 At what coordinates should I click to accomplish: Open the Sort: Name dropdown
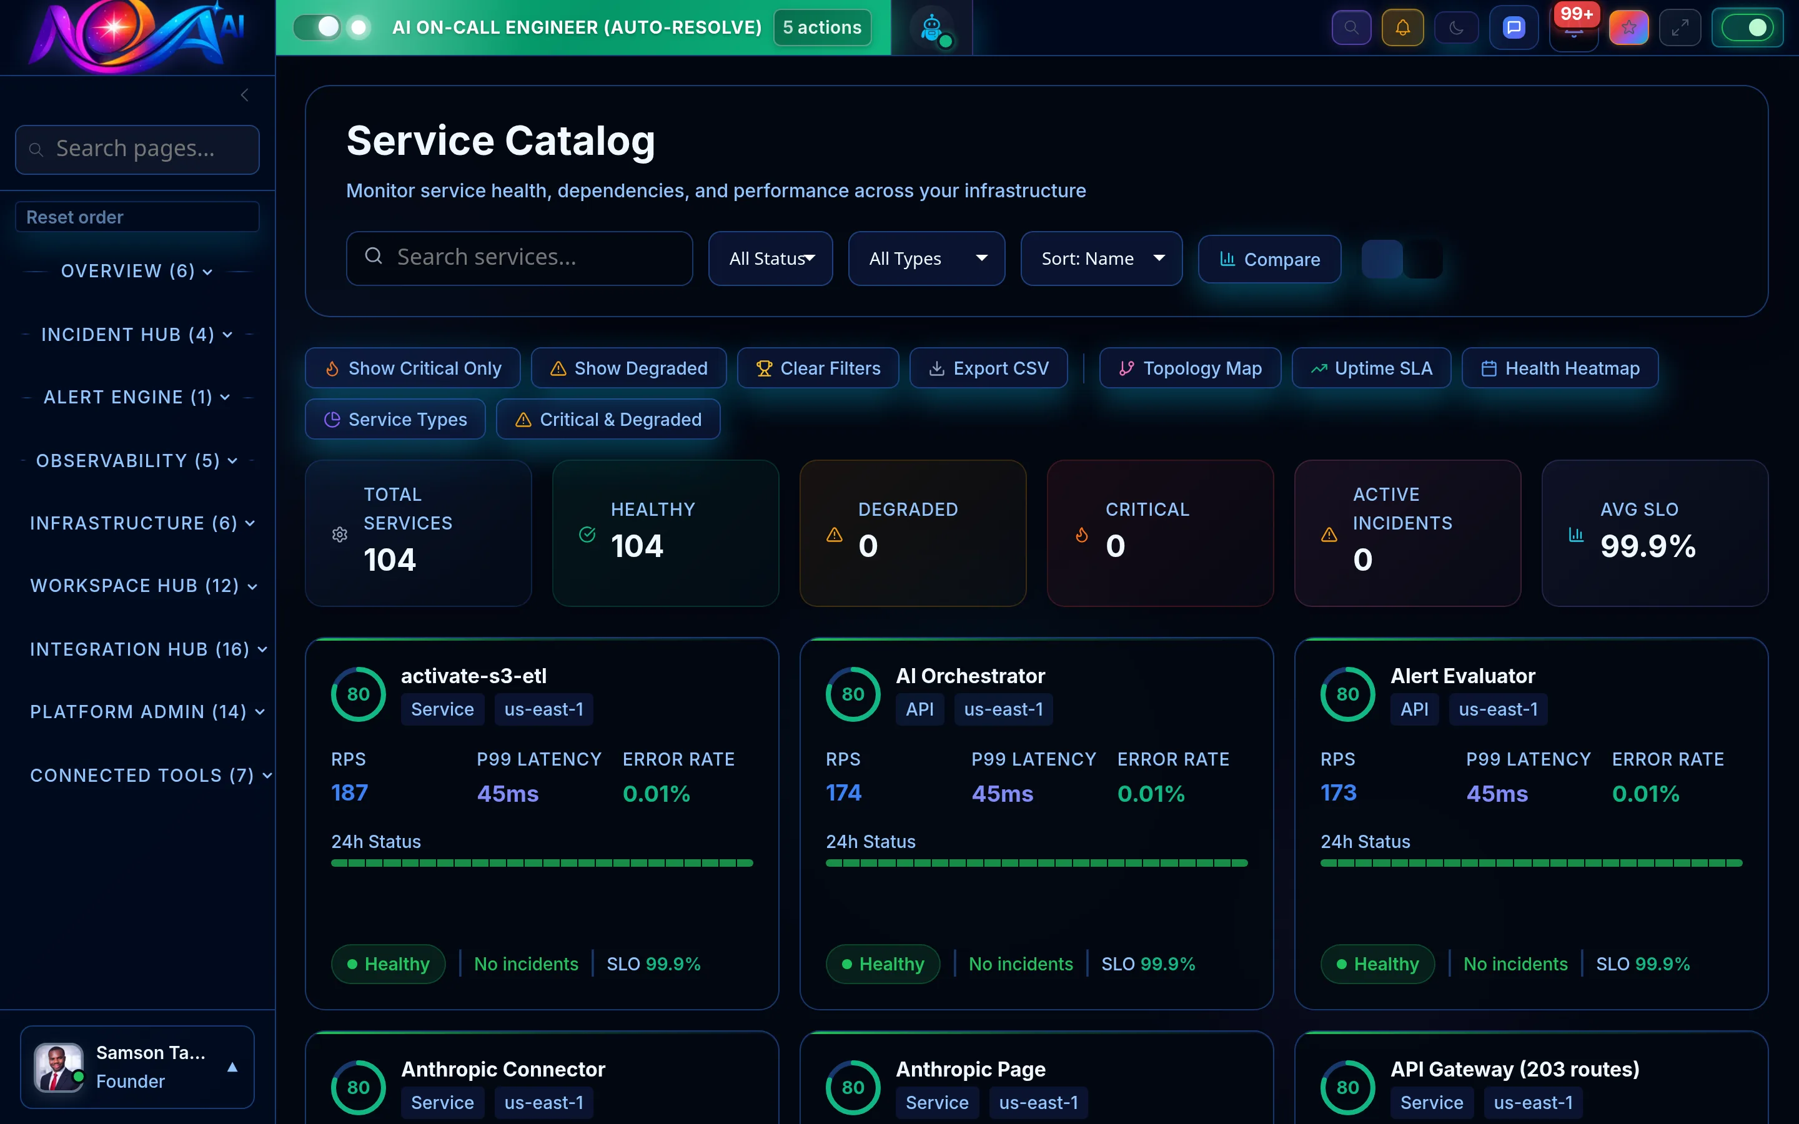coord(1100,258)
